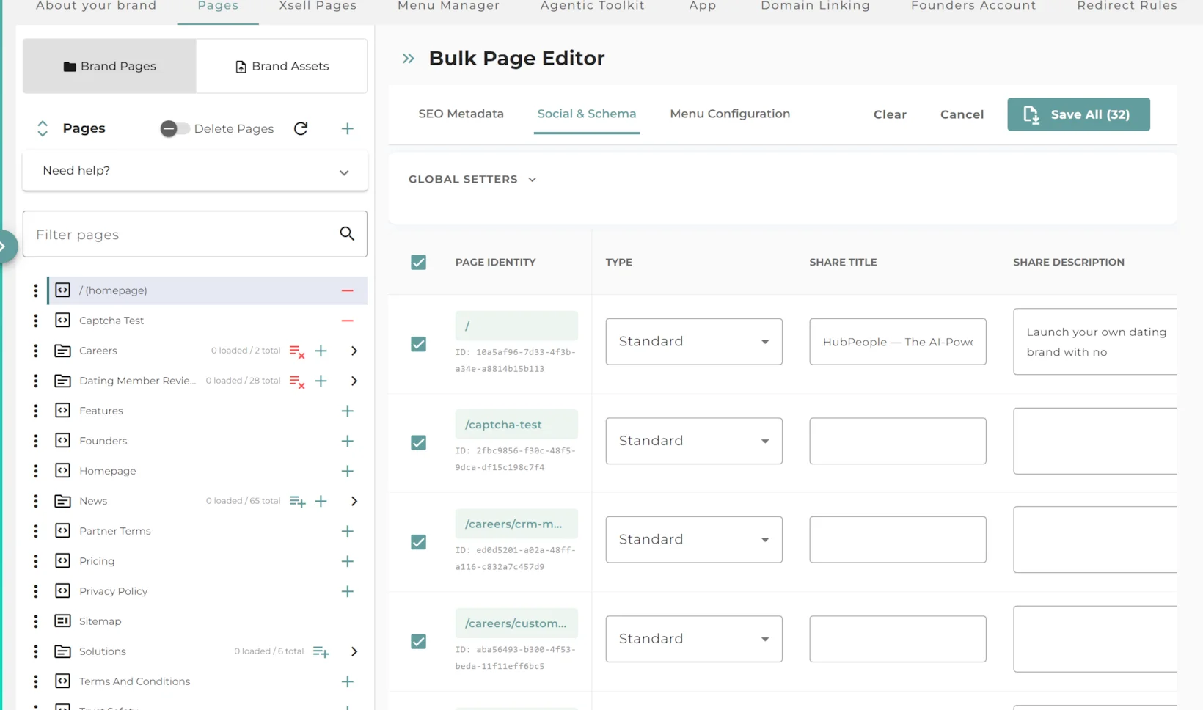Click the Dating Member Reviews unload list icon
This screenshot has width=1203, height=710.
click(297, 381)
